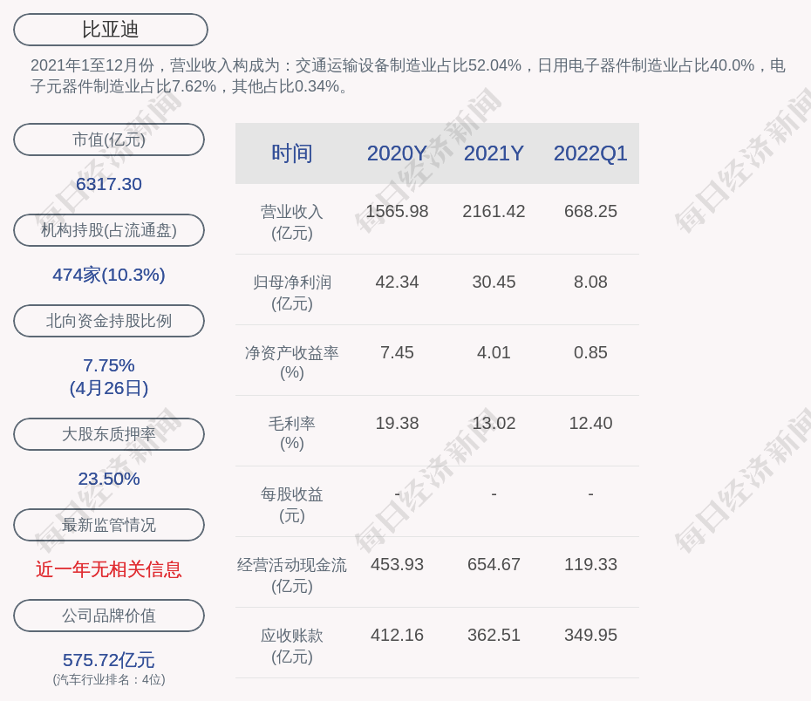The image size is (811, 701).
Task: Select the gross margin value 12.40
Action: [590, 424]
